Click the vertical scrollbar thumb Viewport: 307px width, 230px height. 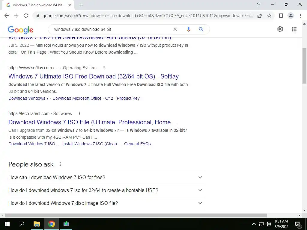305,66
